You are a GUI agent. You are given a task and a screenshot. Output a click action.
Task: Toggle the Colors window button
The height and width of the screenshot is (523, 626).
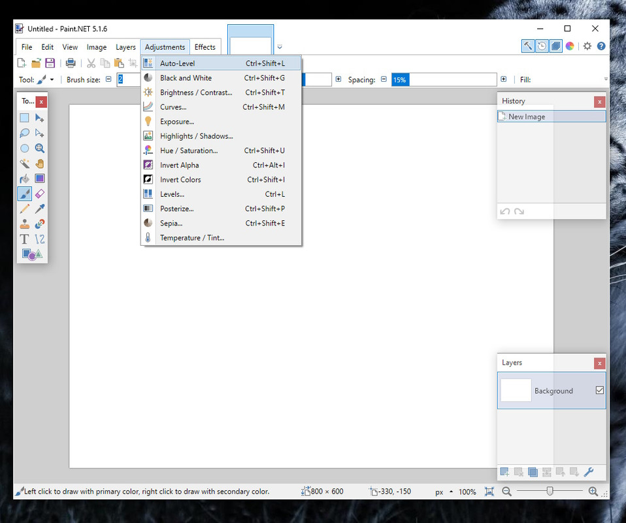[570, 46]
